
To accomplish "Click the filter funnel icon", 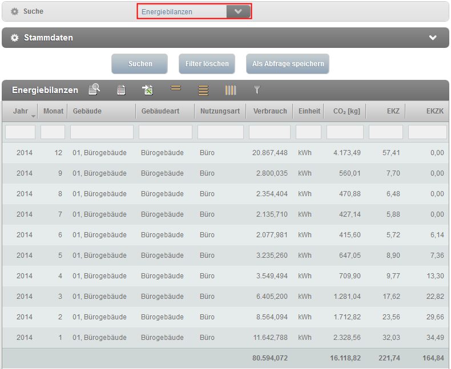I will point(257,90).
